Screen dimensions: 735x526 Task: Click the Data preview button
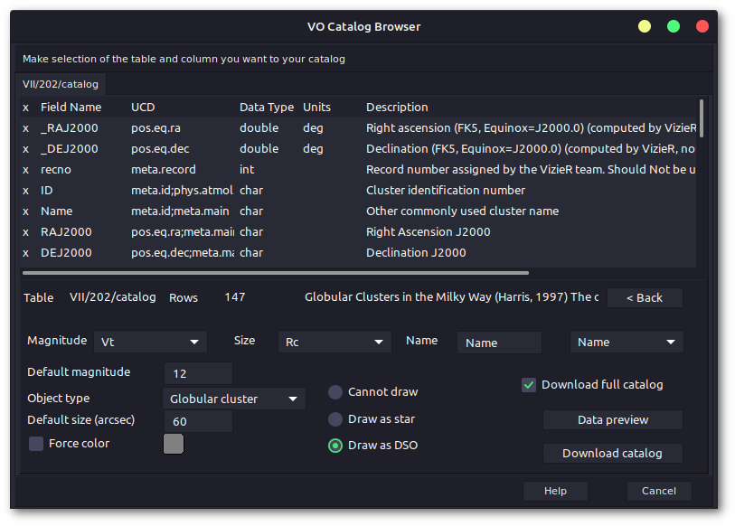pyautogui.click(x=613, y=419)
